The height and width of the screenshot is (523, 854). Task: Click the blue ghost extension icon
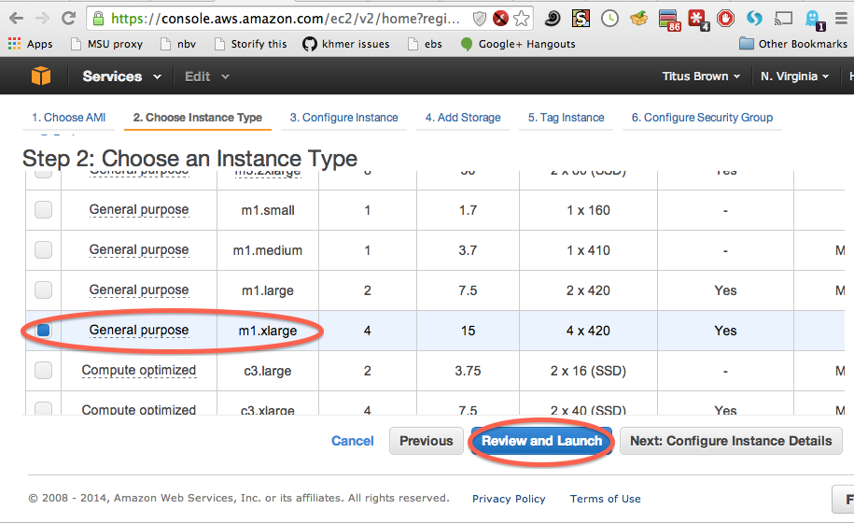[x=814, y=20]
